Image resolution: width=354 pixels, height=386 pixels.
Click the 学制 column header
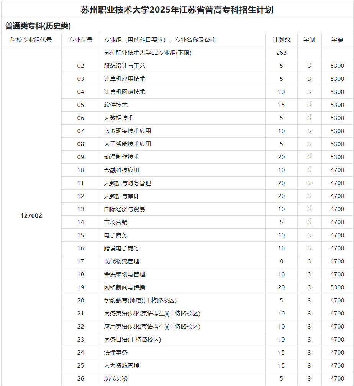click(x=309, y=40)
